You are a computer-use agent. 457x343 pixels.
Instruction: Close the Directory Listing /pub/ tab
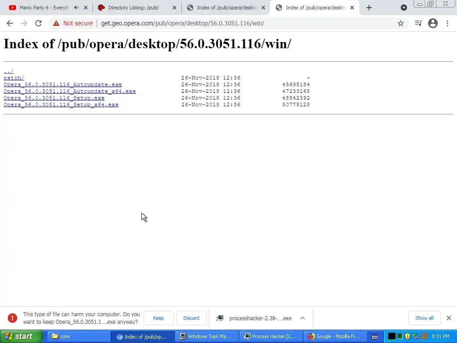click(x=174, y=8)
